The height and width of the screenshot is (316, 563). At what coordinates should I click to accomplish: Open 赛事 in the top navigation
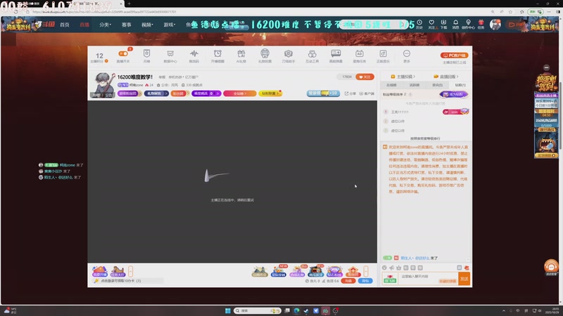coord(126,25)
